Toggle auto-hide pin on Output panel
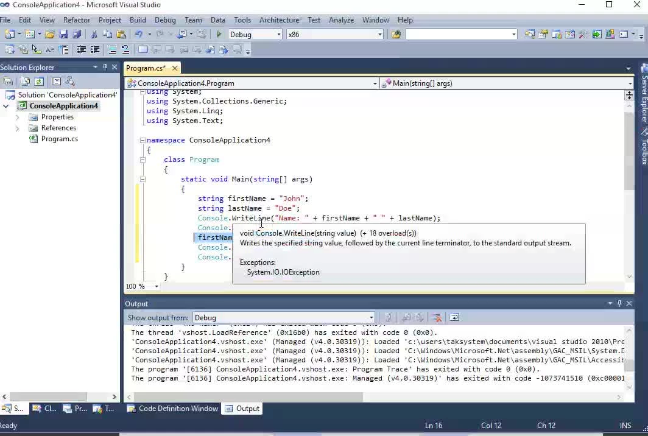 click(x=619, y=303)
